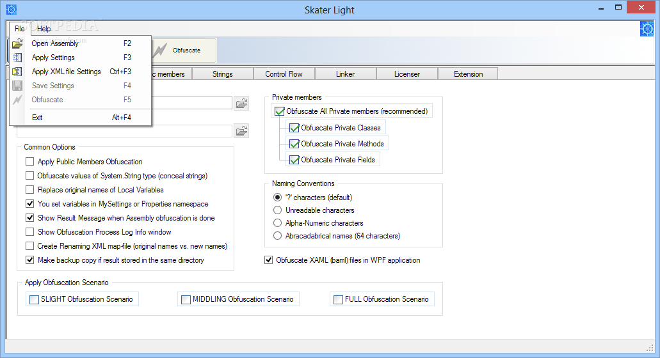Screen dimensions: 660x358
Task: Go to the Extension tab
Action: pos(468,74)
